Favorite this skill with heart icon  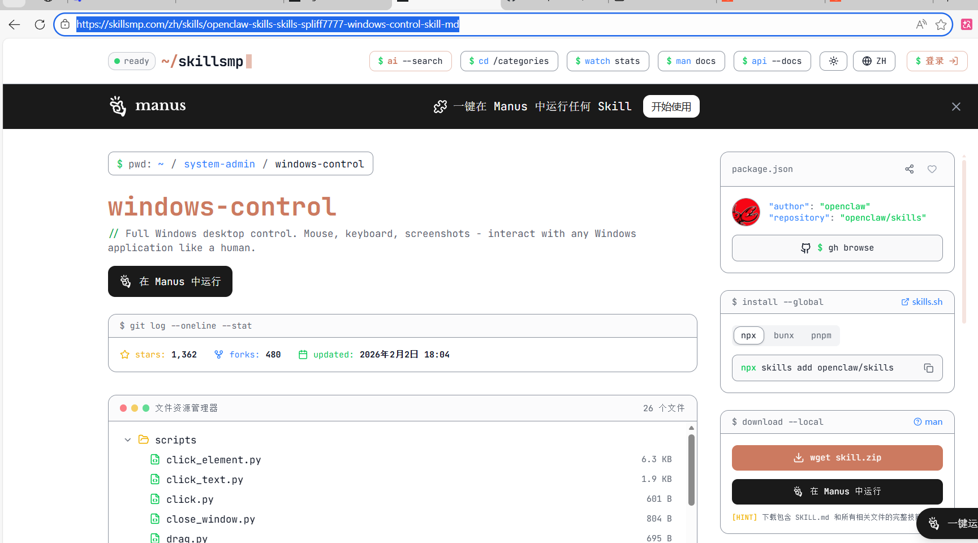pyautogui.click(x=932, y=169)
